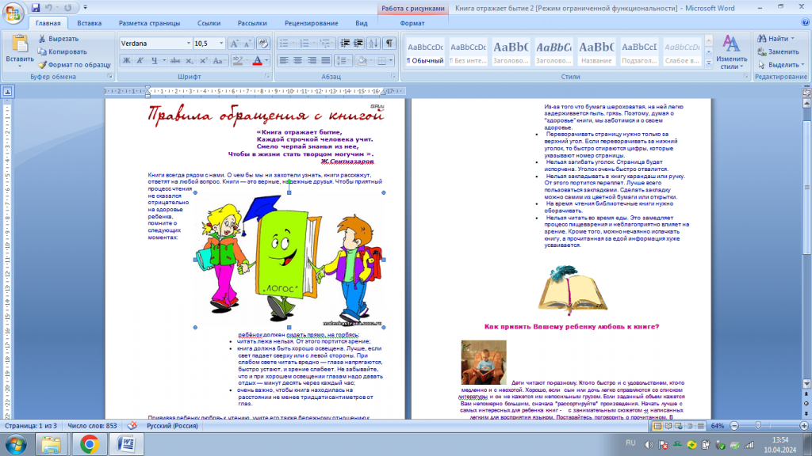Align text to the left
This screenshot has width=812, height=456.
pos(284,61)
